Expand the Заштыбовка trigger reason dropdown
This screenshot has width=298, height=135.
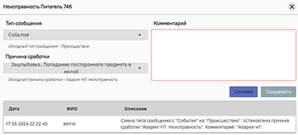[x=72, y=68]
